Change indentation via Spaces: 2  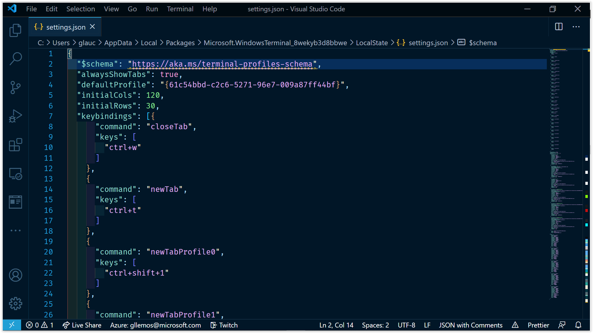tap(375, 325)
